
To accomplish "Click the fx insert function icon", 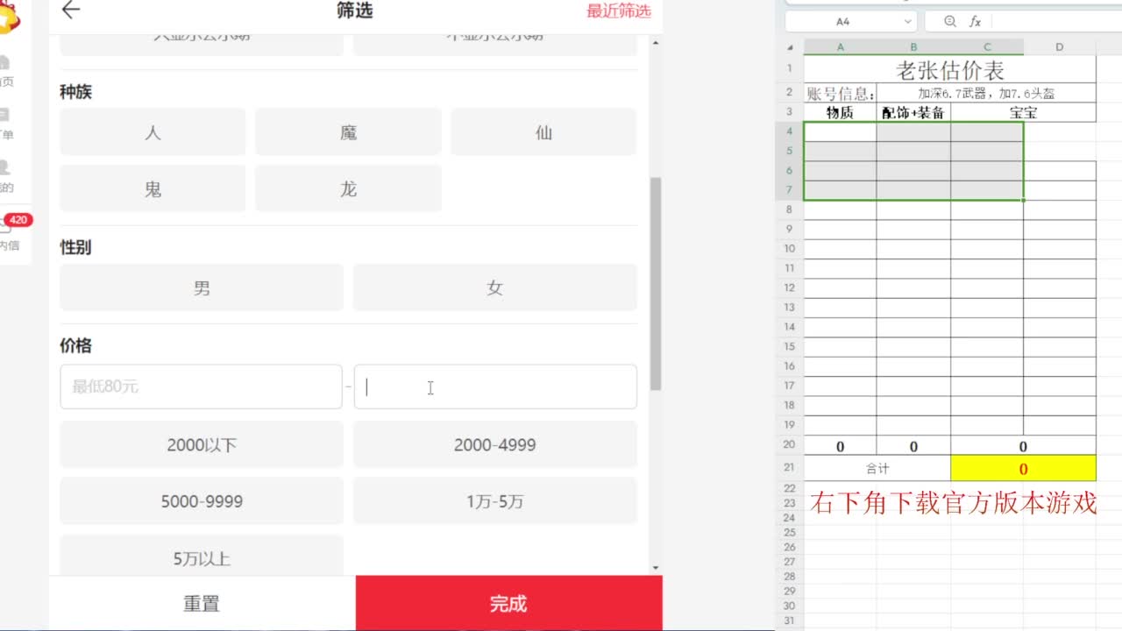I will tap(975, 21).
